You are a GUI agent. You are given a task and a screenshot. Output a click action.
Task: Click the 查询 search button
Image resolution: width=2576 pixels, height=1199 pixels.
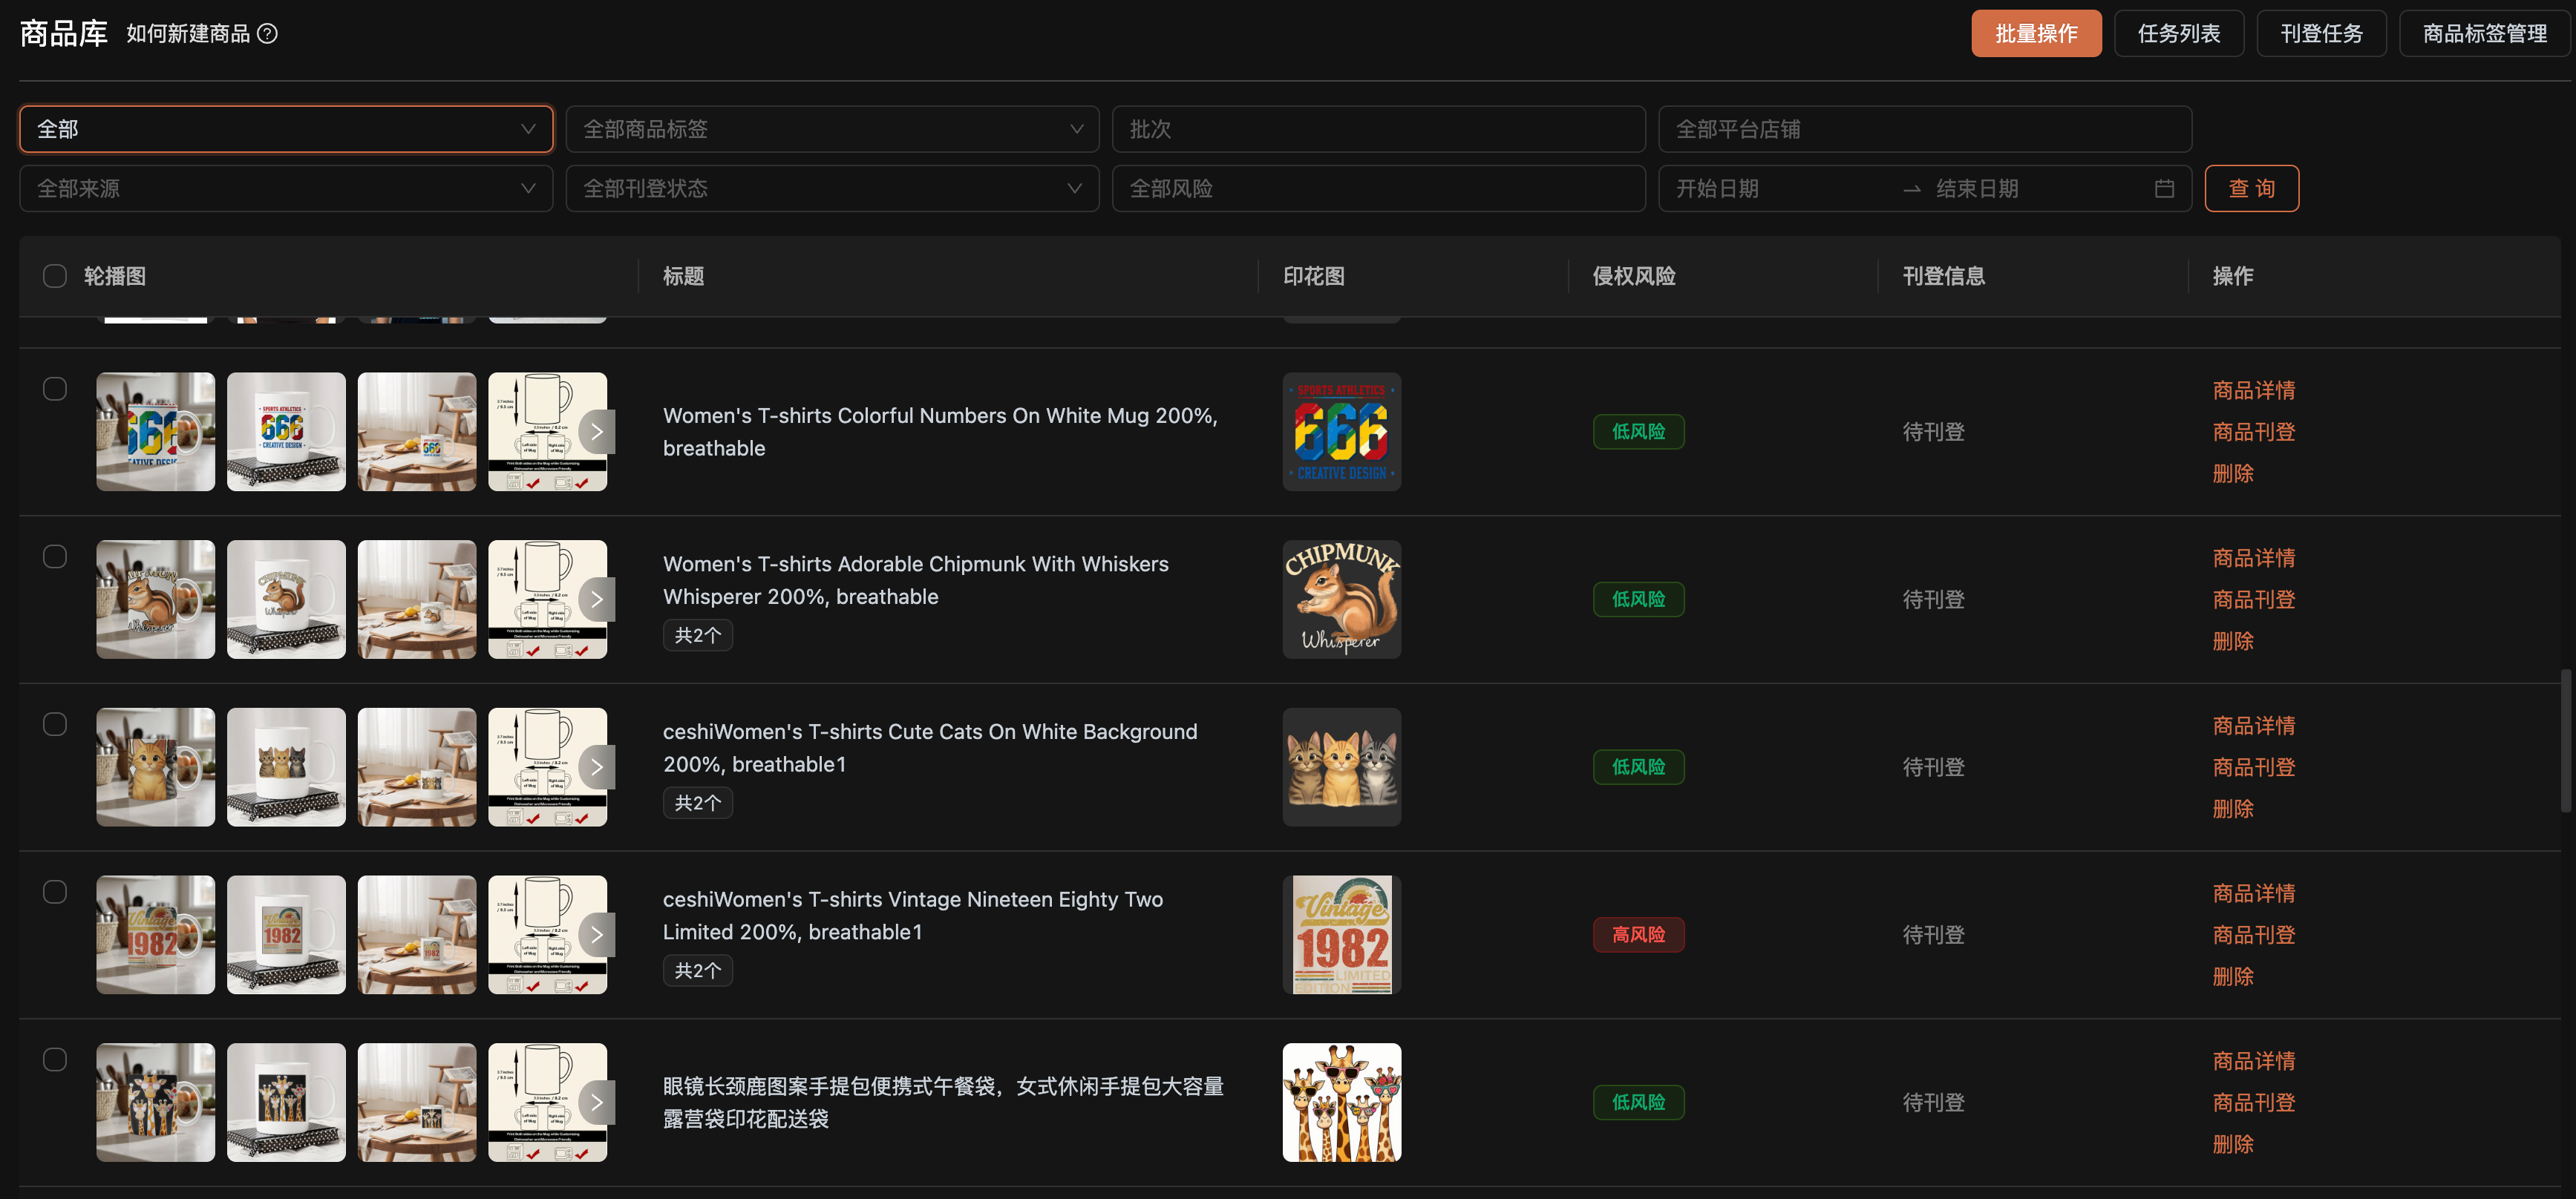2252,189
